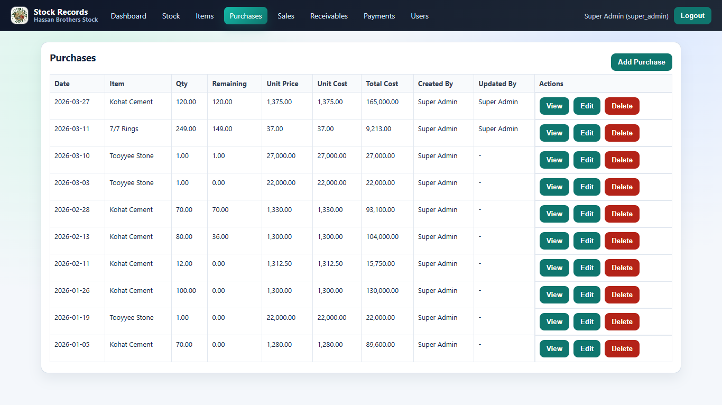View the 2026-03-27 Kohat Cement purchase

(x=554, y=106)
